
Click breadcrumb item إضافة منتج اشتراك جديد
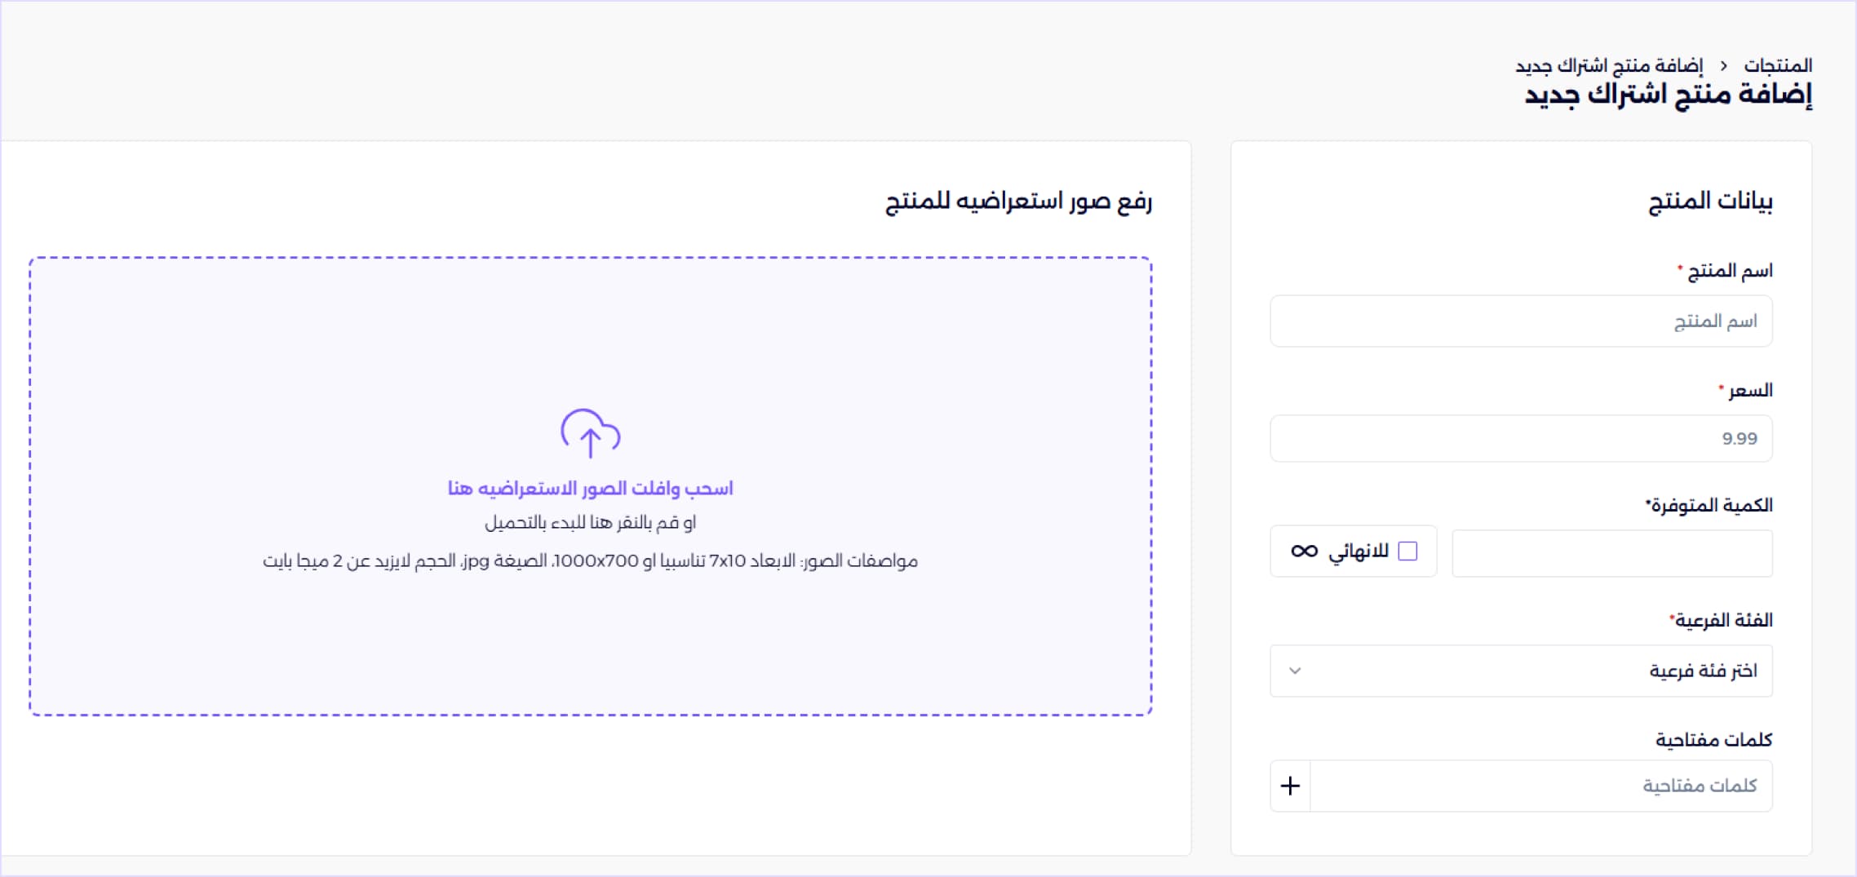tap(1609, 65)
